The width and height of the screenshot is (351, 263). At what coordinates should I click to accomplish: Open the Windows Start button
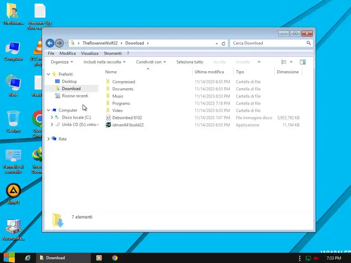(9, 258)
